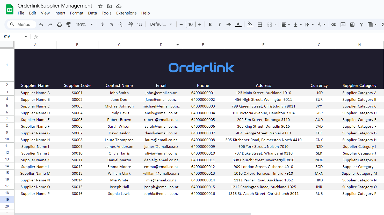Open the Extensions menu

[x=126, y=13]
